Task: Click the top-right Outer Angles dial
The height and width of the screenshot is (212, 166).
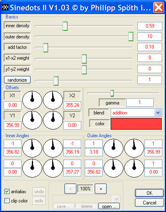Action: [134, 148]
